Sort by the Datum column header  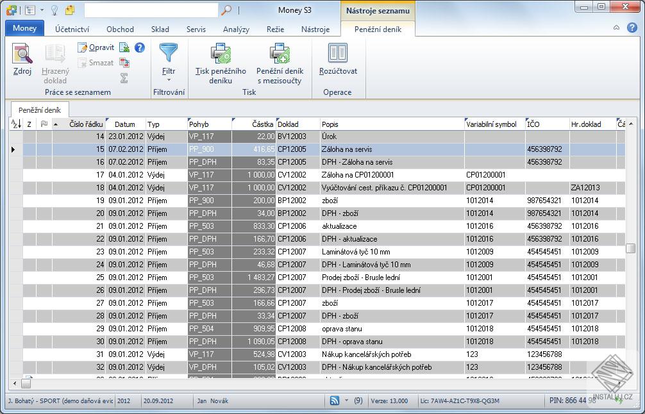pyautogui.click(x=125, y=124)
